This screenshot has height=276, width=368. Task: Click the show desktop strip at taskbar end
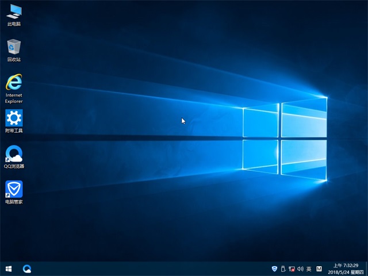click(x=366, y=269)
